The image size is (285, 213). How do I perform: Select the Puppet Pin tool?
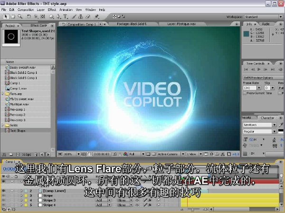coord(97,17)
